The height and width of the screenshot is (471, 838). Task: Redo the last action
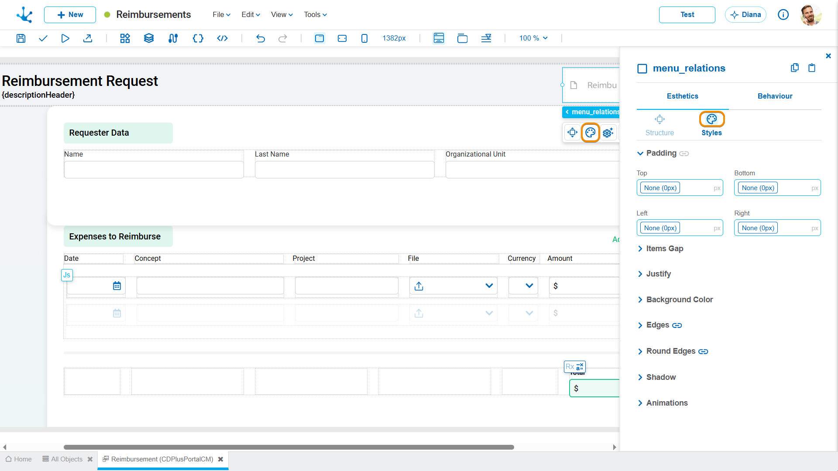pyautogui.click(x=283, y=38)
